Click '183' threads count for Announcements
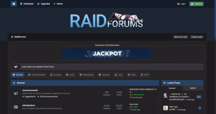Viewport: 216px width, 114px height. pyautogui.click(x=107, y=92)
